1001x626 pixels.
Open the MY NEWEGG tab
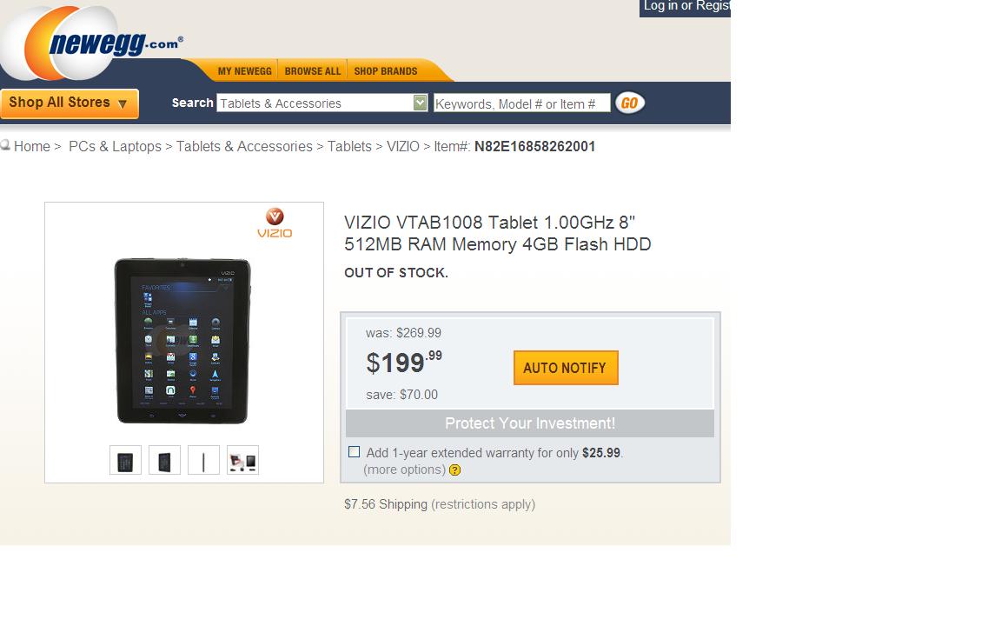[x=244, y=71]
